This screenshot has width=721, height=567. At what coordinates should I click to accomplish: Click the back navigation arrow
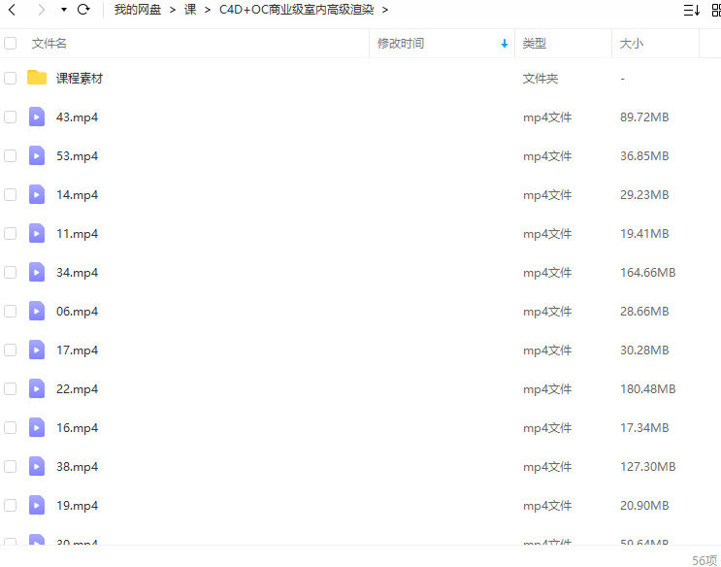point(12,10)
